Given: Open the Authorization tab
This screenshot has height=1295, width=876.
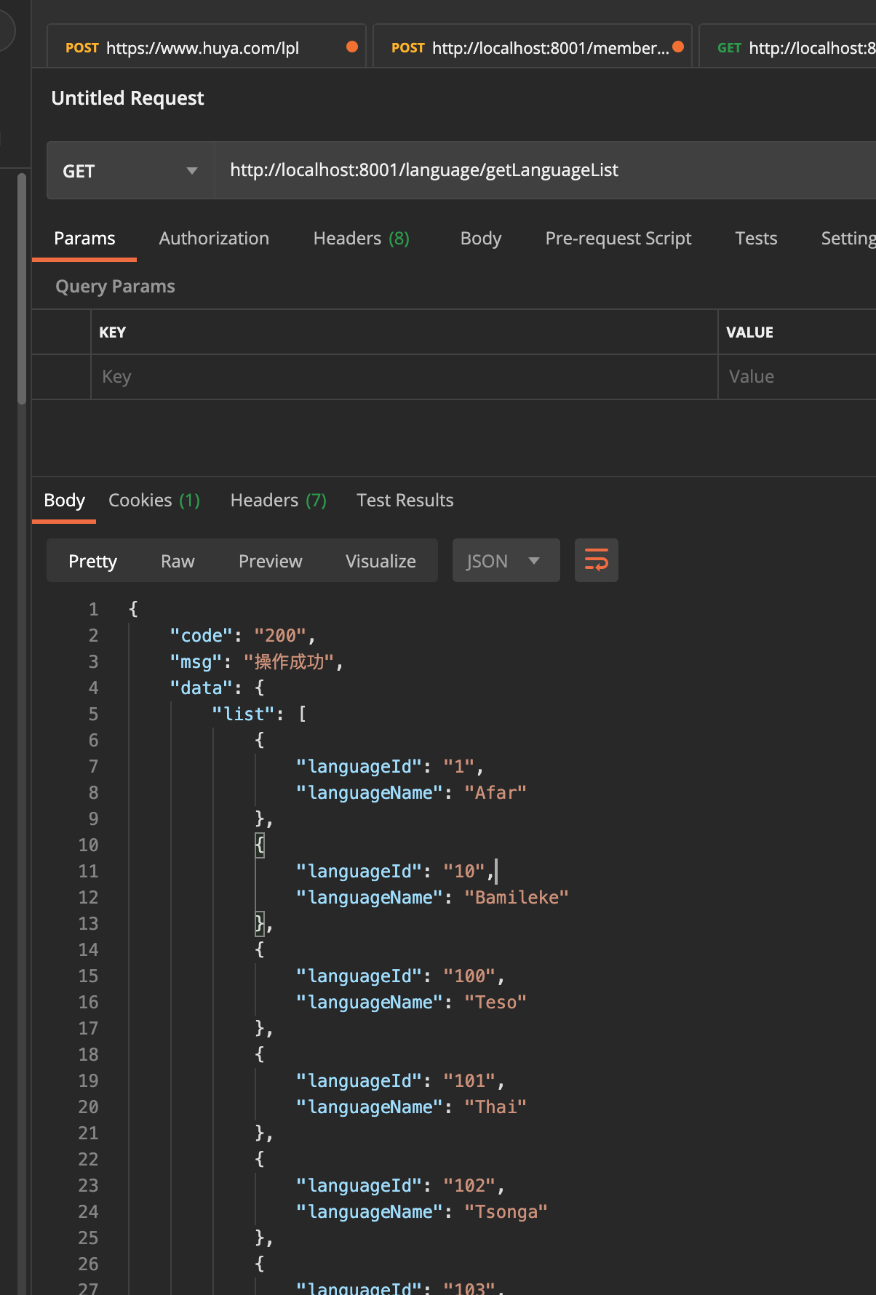Looking at the screenshot, I should (214, 239).
